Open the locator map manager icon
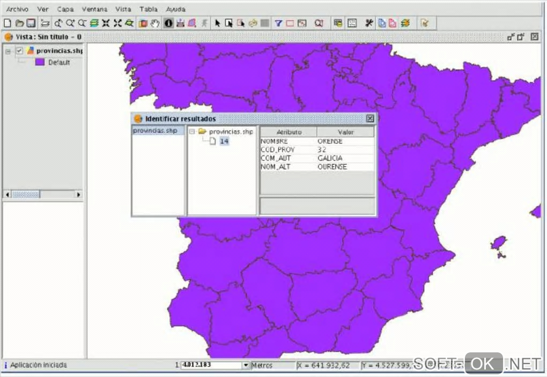Viewport: 547px width, 377px height. 143,24
